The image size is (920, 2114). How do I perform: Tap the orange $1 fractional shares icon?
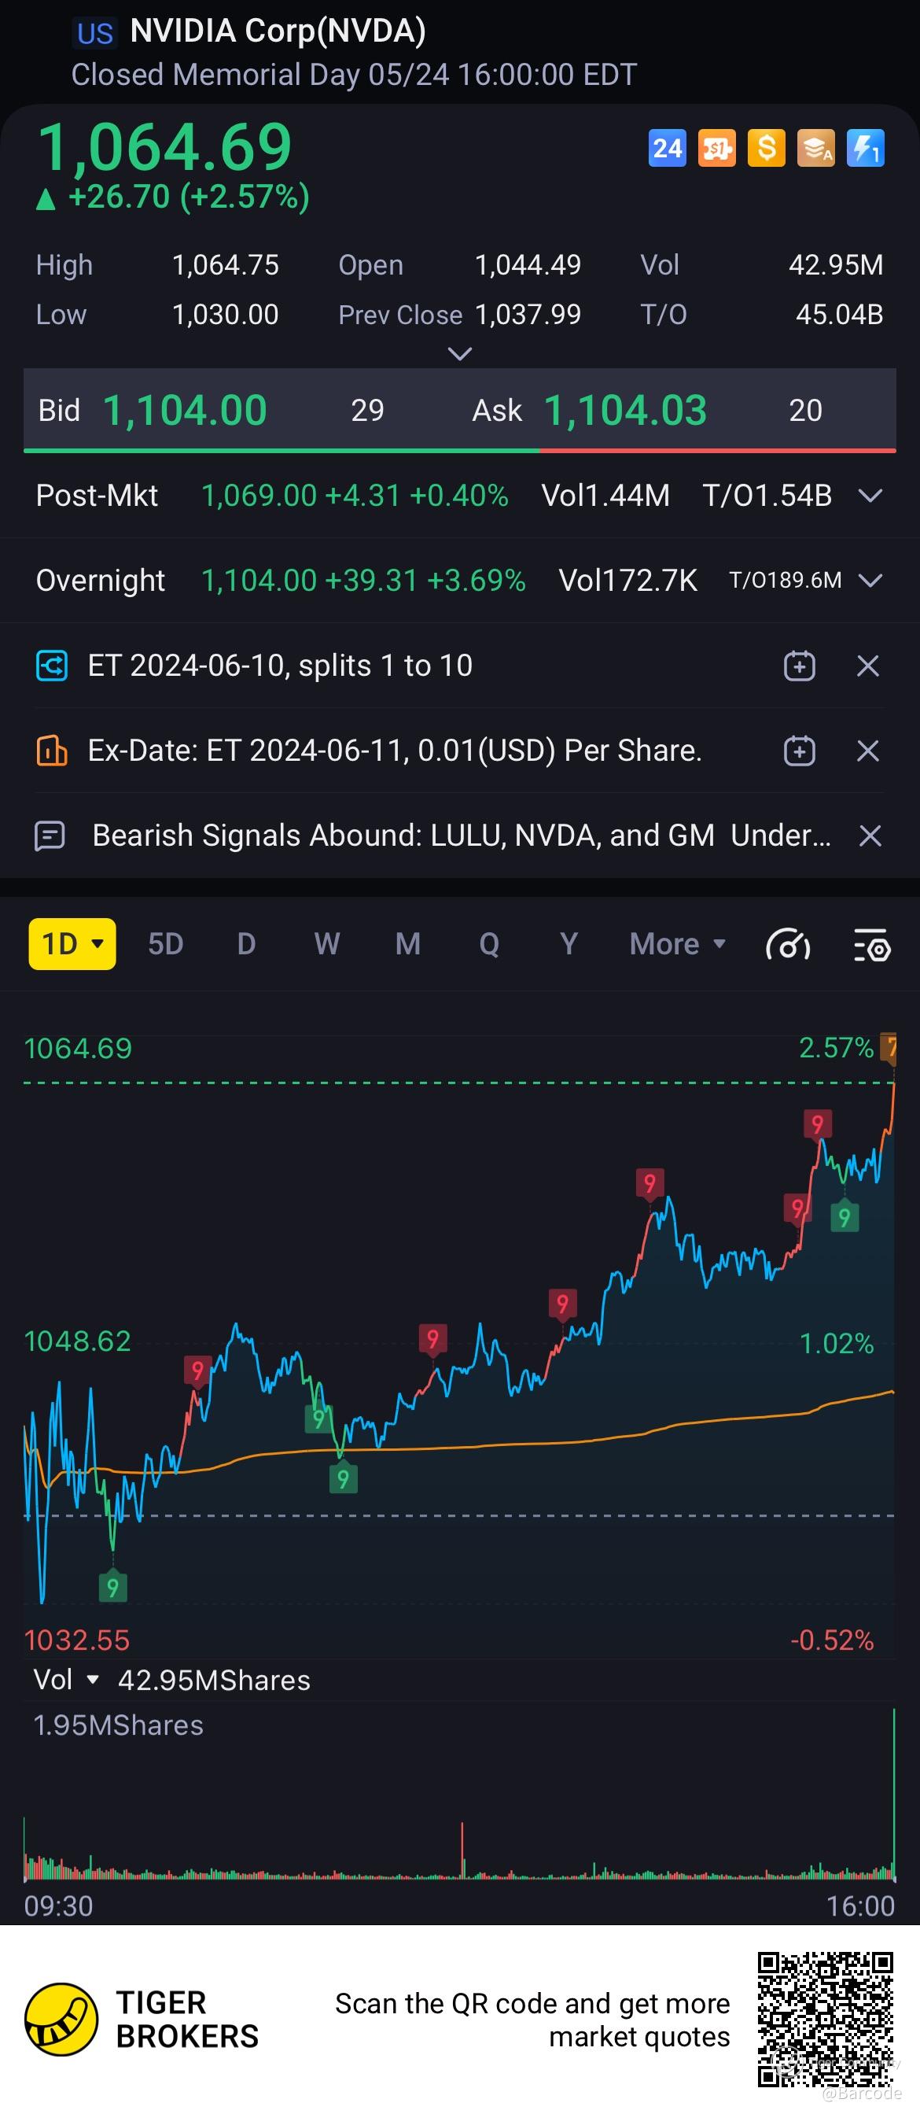[x=716, y=148]
